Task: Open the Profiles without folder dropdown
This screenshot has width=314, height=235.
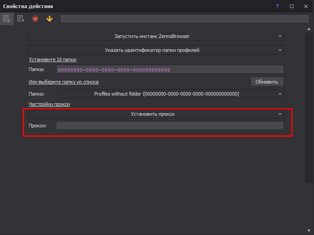Action: click(171, 94)
